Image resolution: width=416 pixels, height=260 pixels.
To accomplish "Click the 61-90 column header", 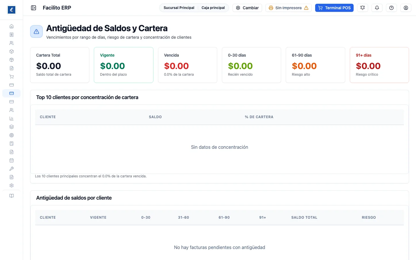I will pyautogui.click(x=224, y=218).
